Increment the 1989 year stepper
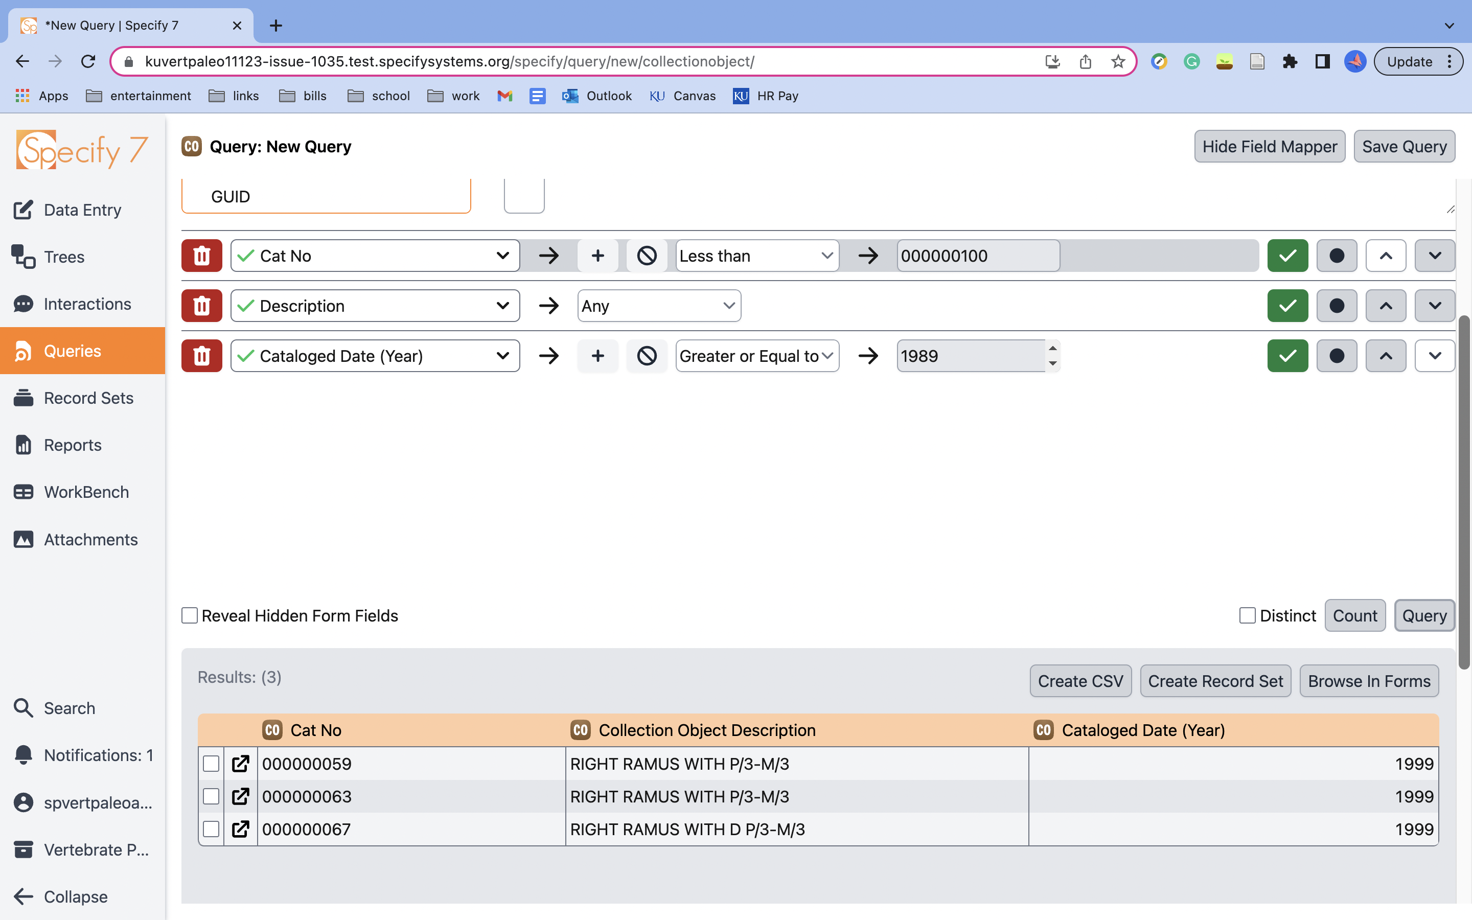Image resolution: width=1472 pixels, height=920 pixels. [x=1052, y=349]
